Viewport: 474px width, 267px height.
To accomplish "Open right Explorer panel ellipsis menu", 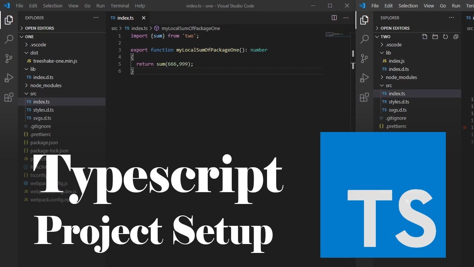I will [x=451, y=18].
